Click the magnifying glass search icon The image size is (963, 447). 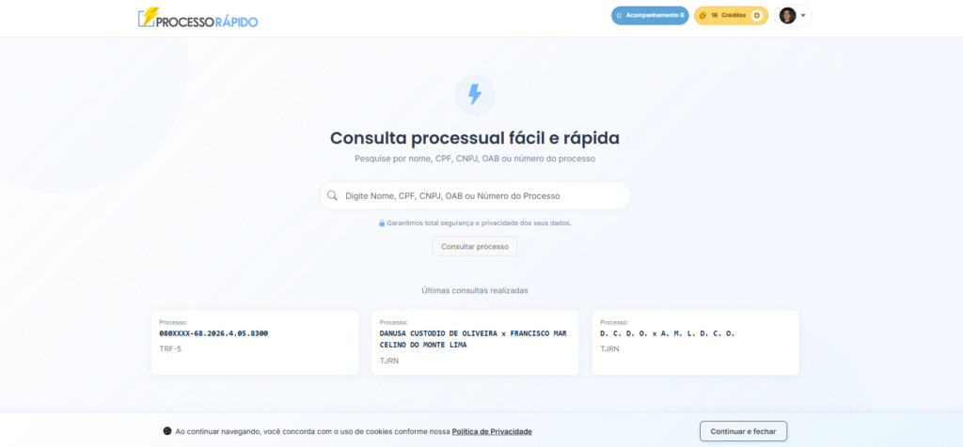tap(332, 196)
